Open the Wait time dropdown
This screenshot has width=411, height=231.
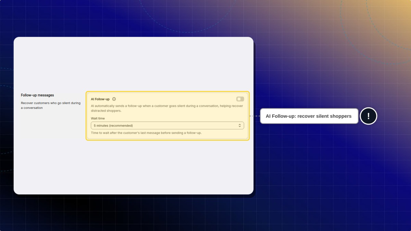[x=167, y=126]
